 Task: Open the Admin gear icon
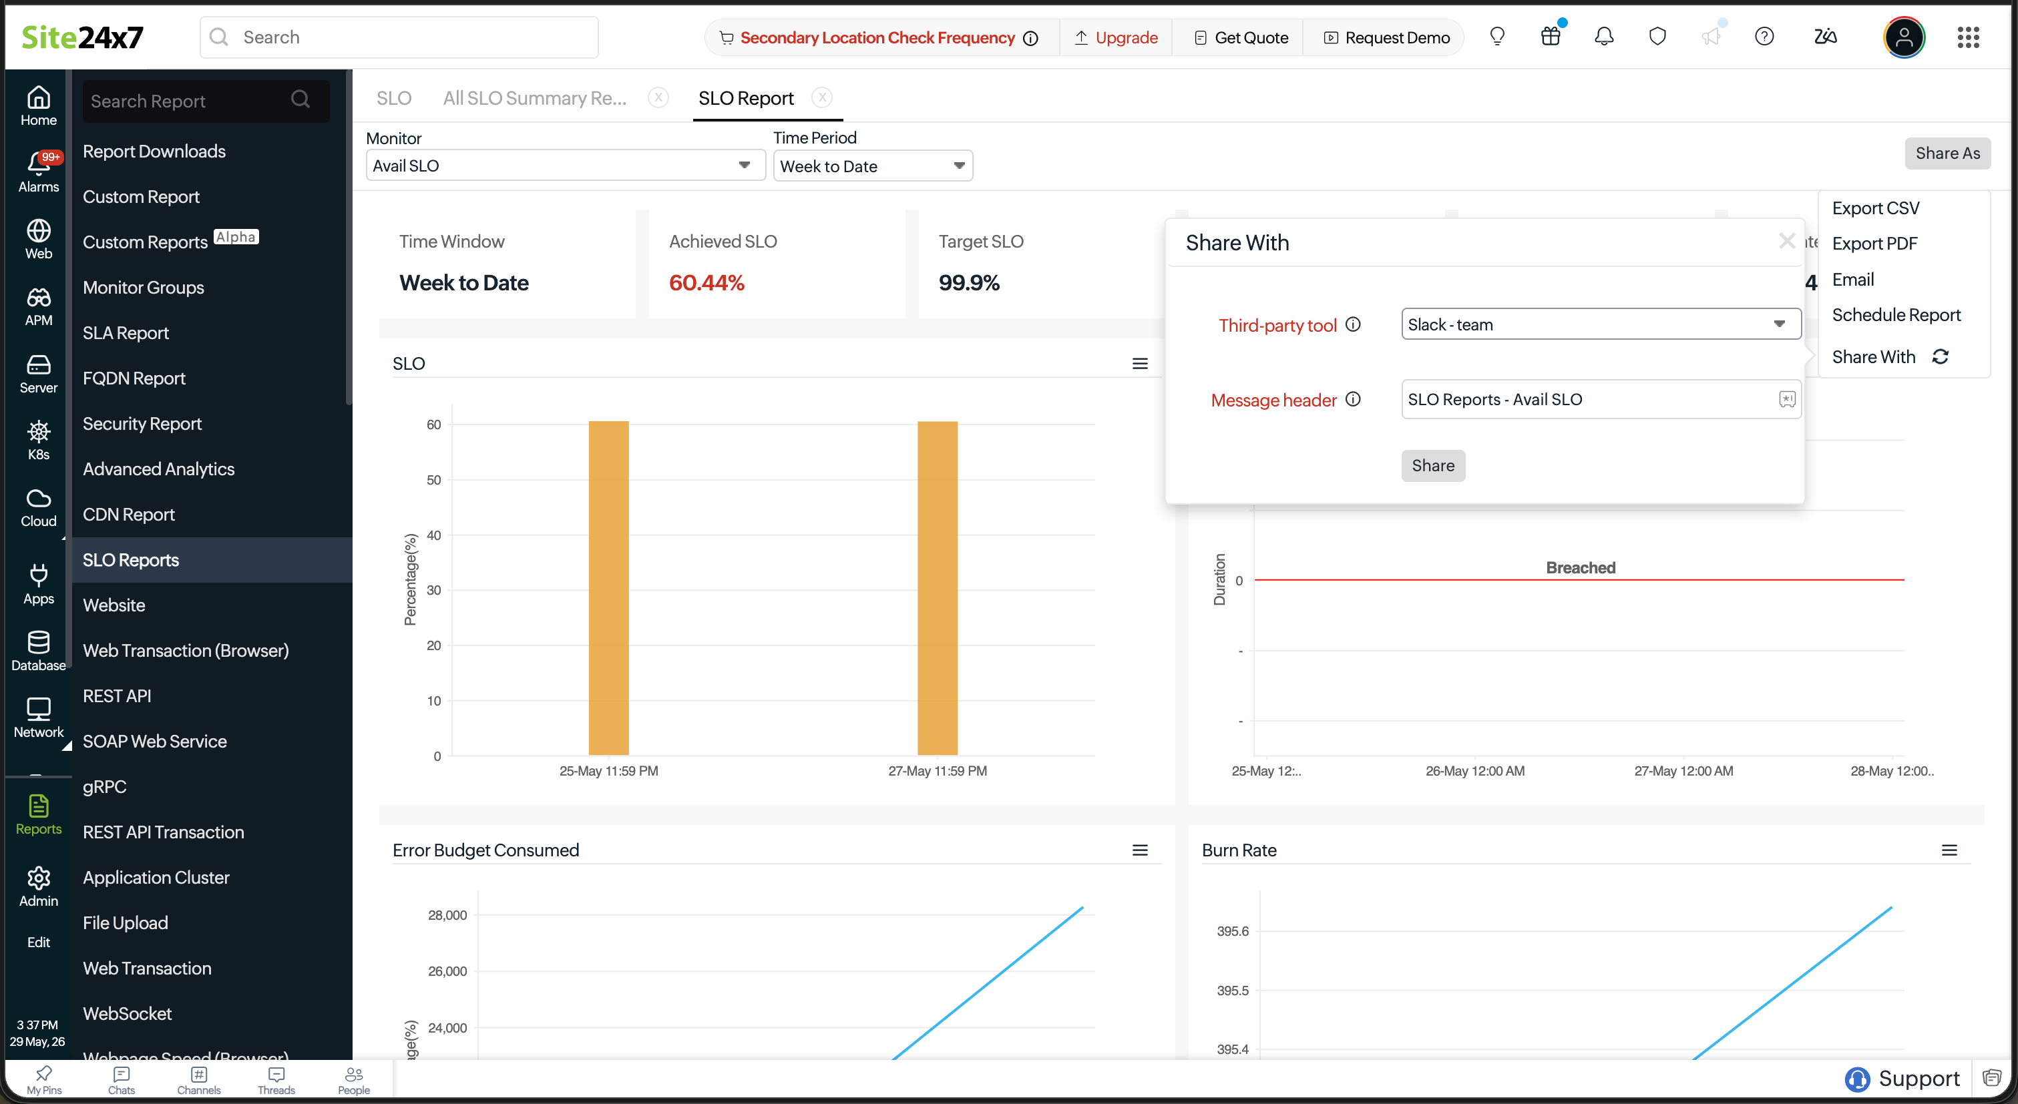(x=38, y=886)
